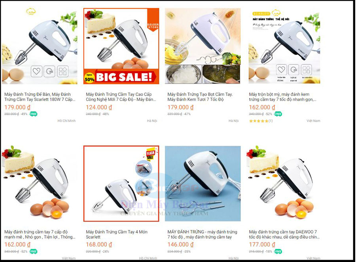Click the five-star rating under the 162.000 đ top listing
Image resolution: width=356 pixels, height=262 pixels.
pos(258,121)
